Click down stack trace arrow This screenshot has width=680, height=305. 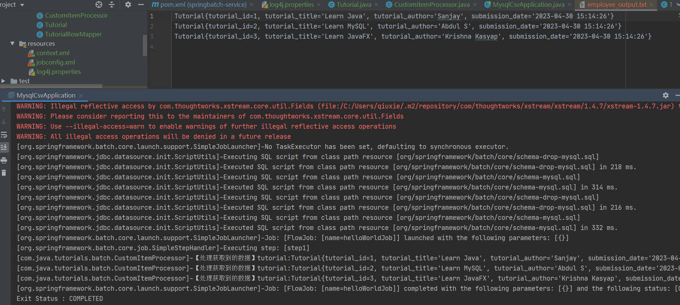coord(4,122)
